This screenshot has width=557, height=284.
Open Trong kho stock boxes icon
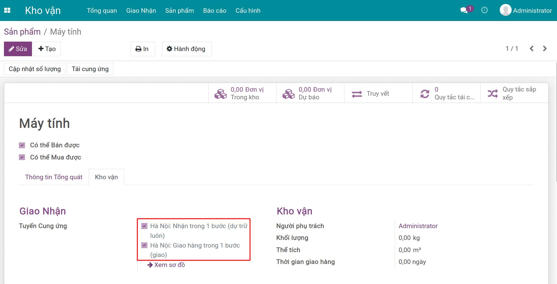pyautogui.click(x=220, y=94)
